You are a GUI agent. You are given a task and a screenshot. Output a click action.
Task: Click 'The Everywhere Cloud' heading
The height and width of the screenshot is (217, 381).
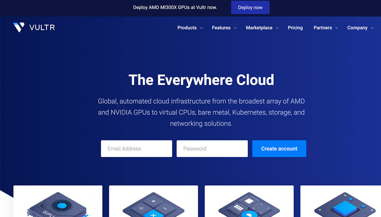point(201,80)
